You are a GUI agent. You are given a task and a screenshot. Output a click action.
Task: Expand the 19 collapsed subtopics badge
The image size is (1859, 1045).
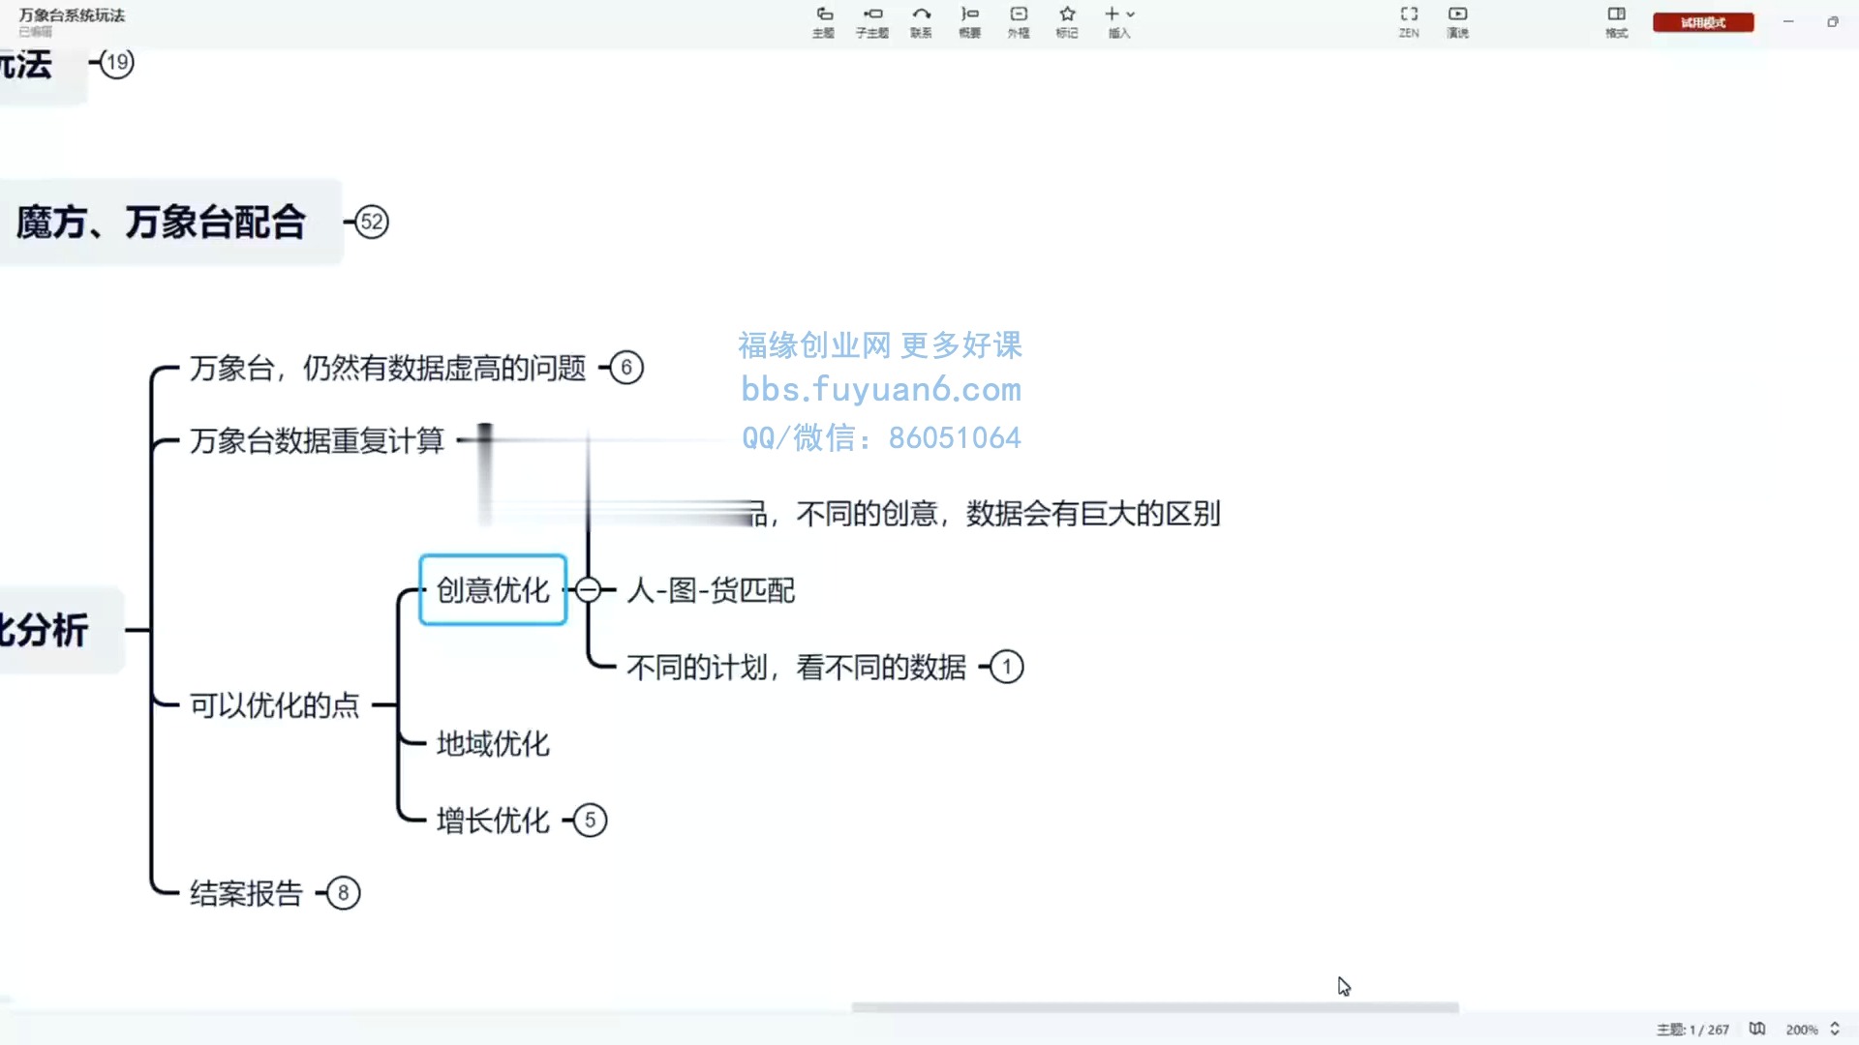tap(117, 63)
